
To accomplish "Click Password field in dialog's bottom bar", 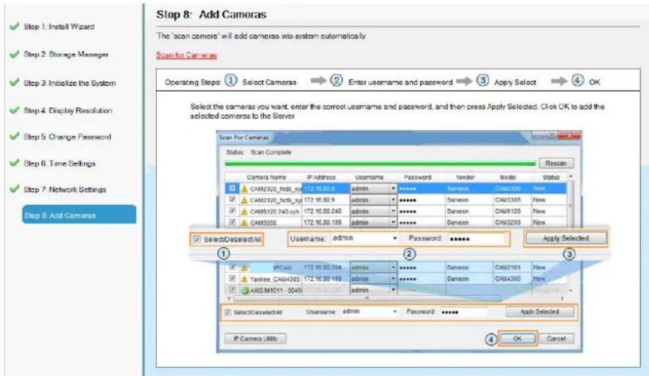I will coord(463,312).
